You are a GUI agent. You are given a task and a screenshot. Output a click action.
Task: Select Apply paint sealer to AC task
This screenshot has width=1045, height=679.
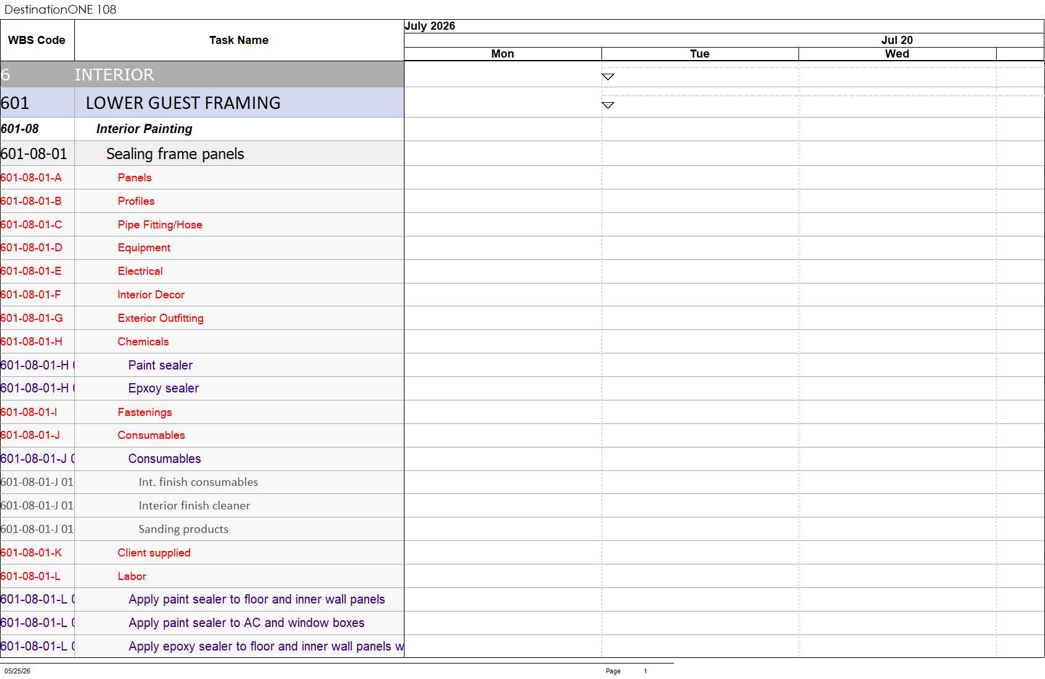pos(202,623)
